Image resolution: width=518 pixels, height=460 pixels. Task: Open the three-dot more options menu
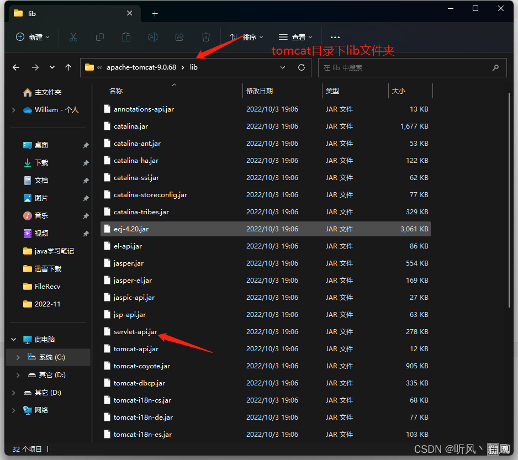pyautogui.click(x=335, y=38)
